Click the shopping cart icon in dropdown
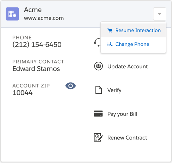This screenshot has width=172, height=163. pyautogui.click(x=110, y=30)
